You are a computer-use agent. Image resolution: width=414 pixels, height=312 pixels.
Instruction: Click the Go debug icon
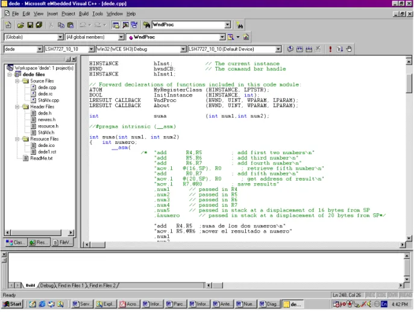(x=339, y=49)
